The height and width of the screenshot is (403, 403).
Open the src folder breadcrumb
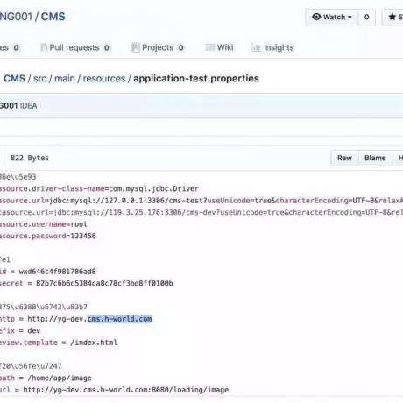(39, 79)
